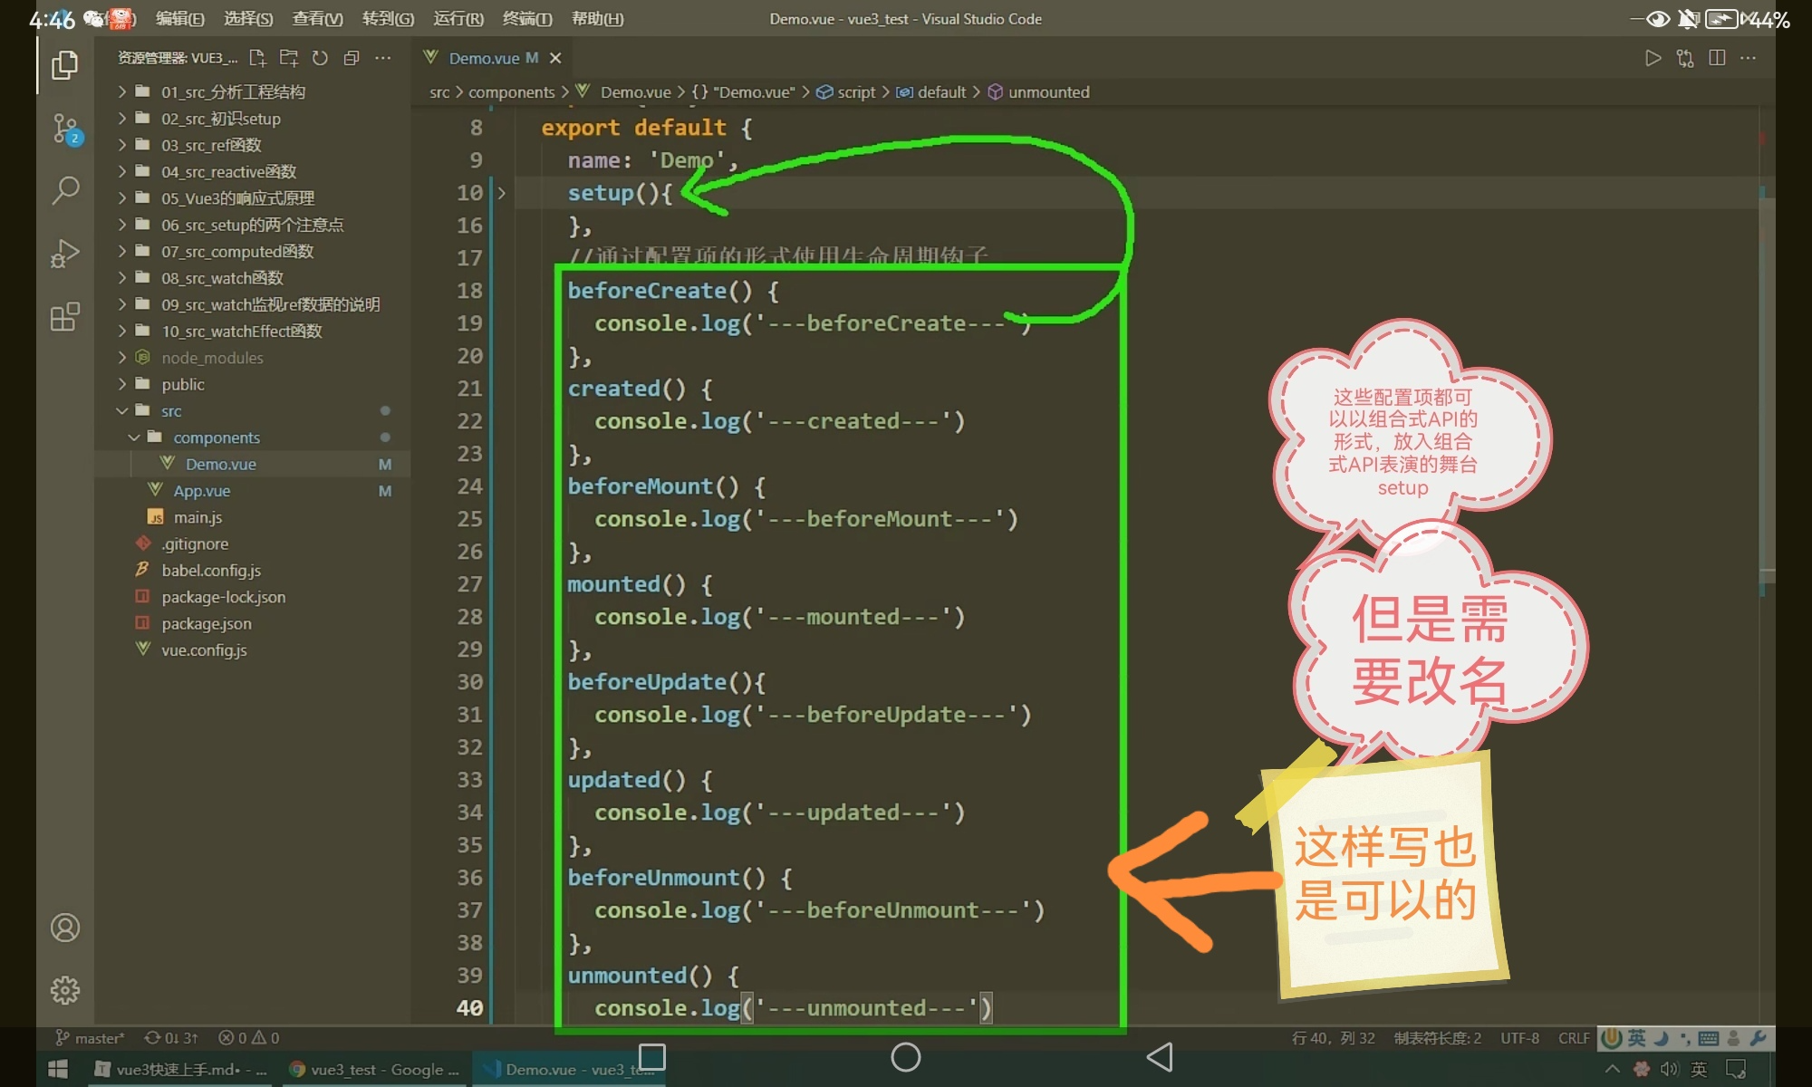This screenshot has height=1087, width=1812.
Task: Refresh the explorer file tree
Action: [x=320, y=58]
